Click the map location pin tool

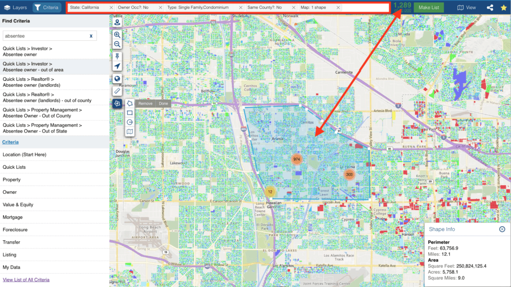click(117, 22)
